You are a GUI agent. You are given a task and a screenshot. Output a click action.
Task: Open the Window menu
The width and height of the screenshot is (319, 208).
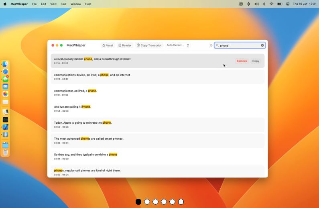pos(76,4)
